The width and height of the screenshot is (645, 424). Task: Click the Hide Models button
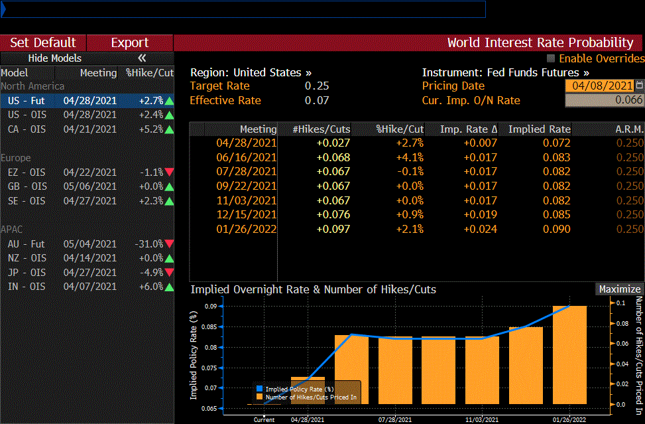[55, 58]
